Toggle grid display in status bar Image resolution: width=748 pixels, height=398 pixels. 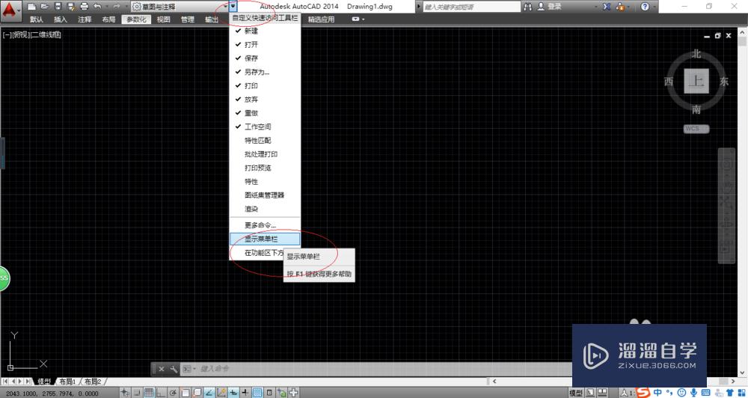tap(149, 393)
